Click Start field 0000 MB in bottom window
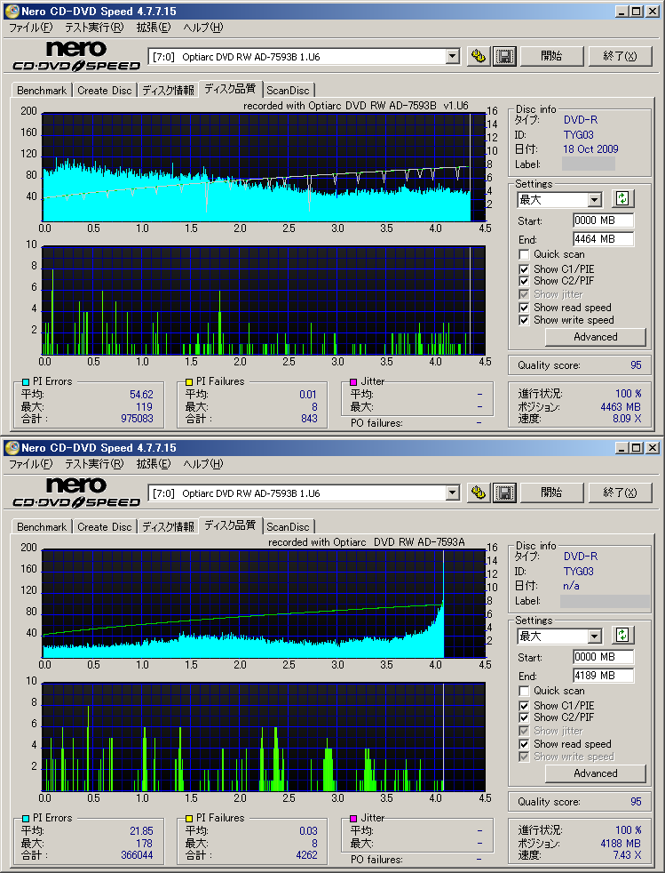Viewport: 665px width, 873px height. 603,657
